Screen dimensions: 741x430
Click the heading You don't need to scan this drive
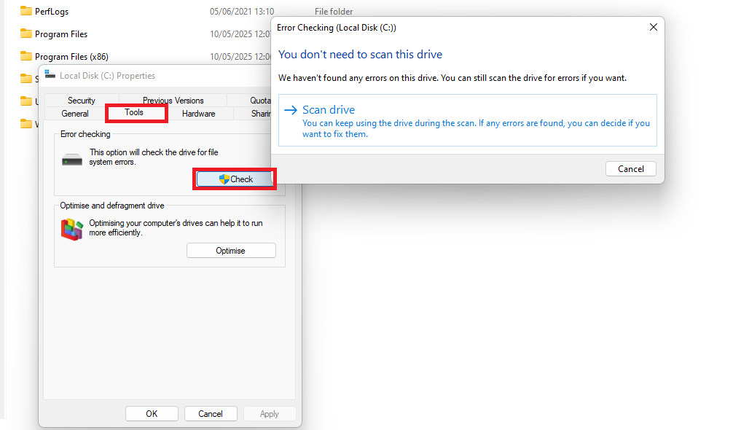[x=360, y=55]
